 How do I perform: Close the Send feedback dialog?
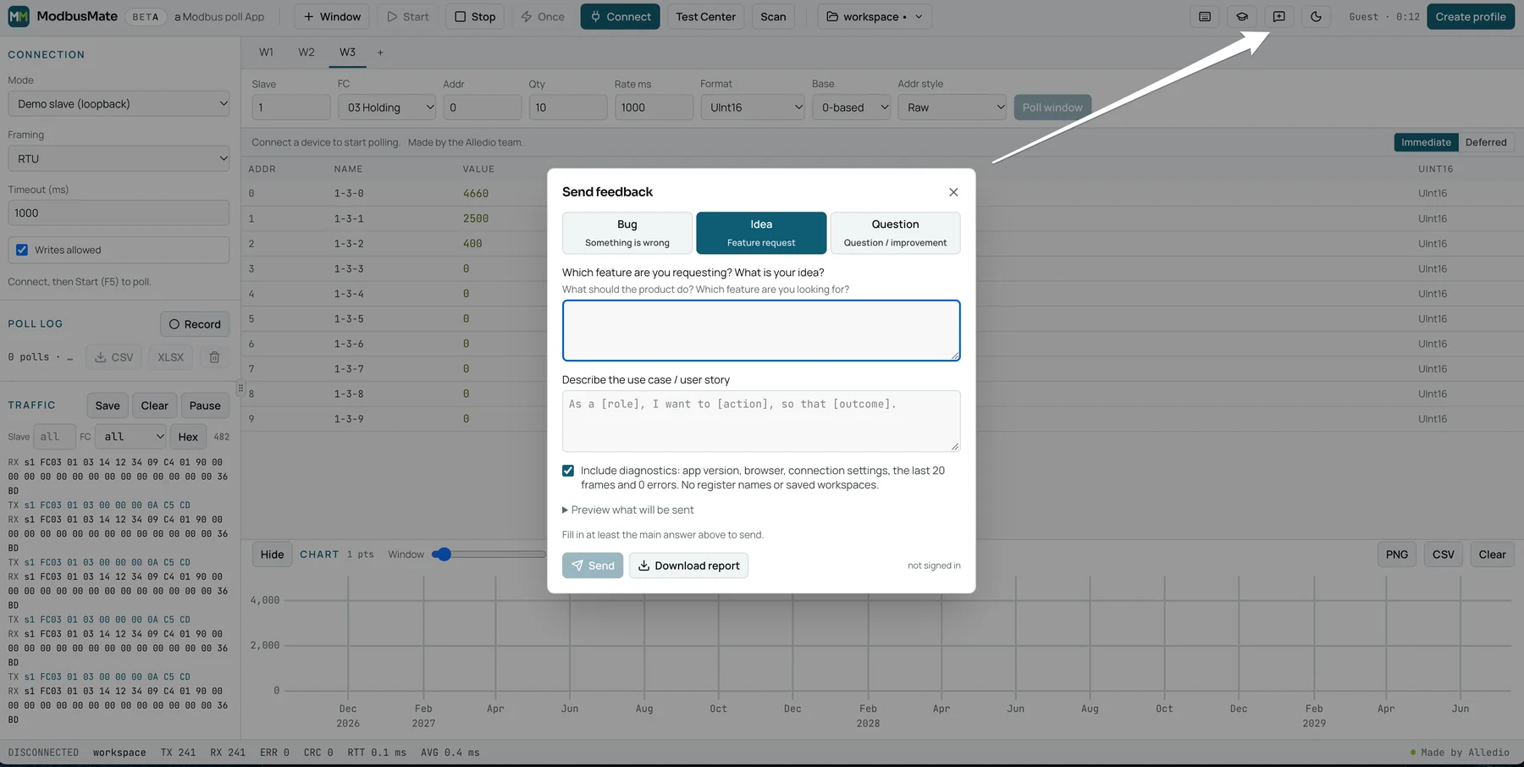[x=953, y=192]
